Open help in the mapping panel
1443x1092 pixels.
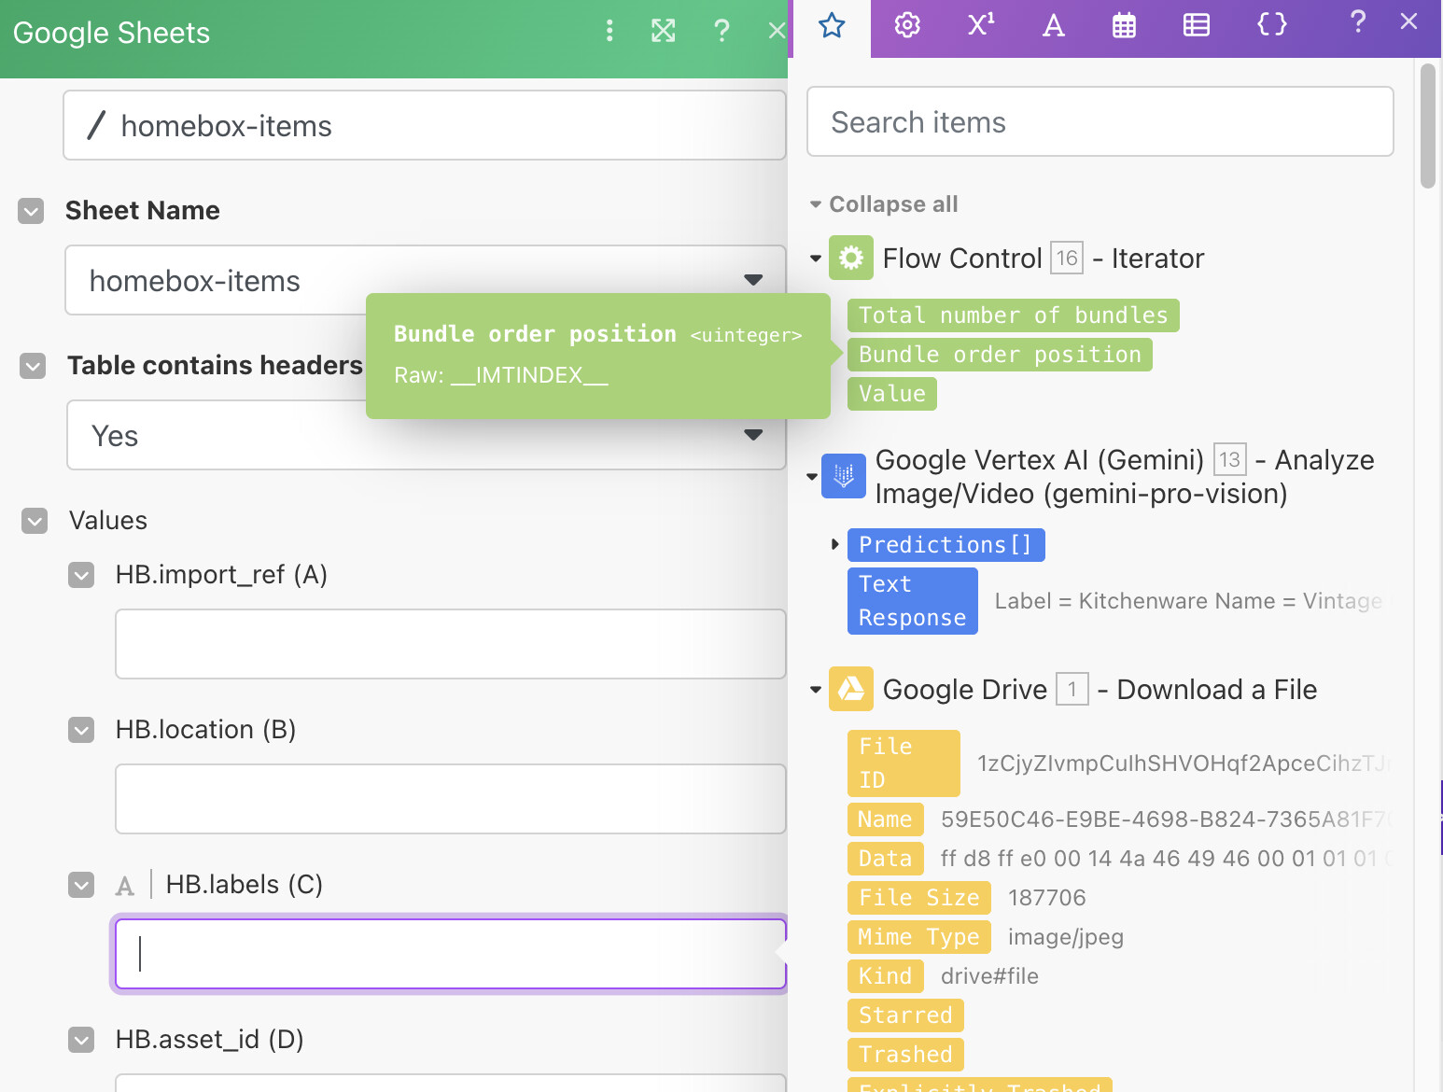(x=1358, y=21)
